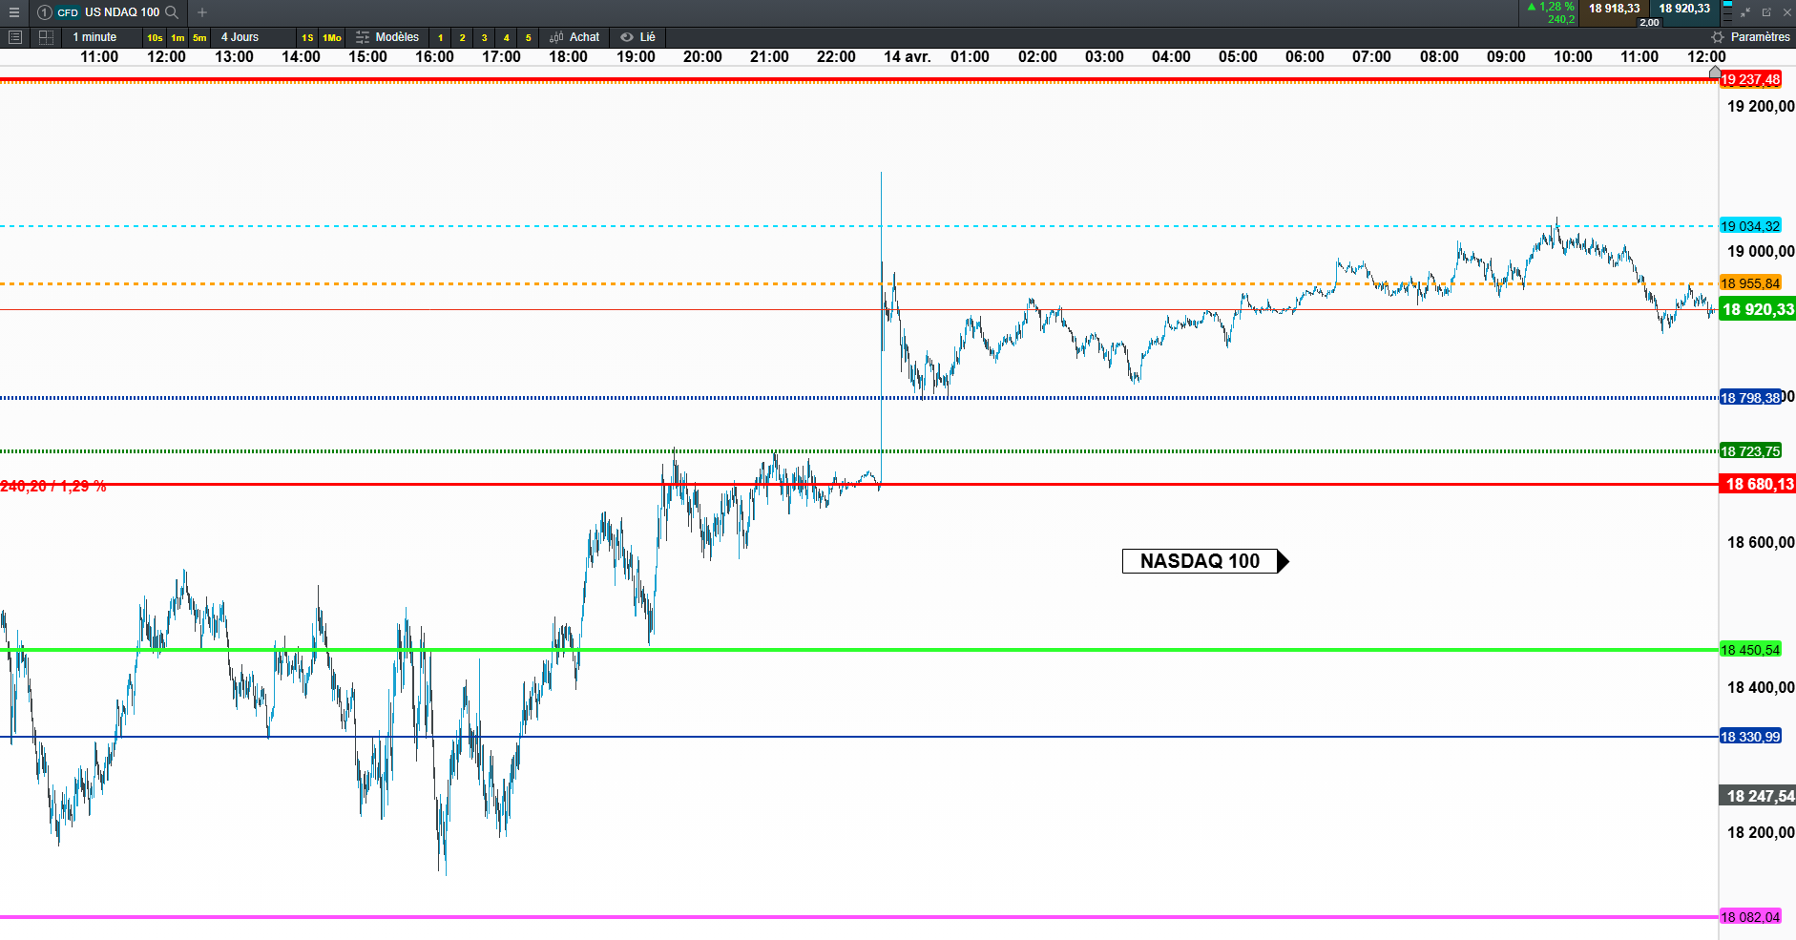Click the Achat buy button
Screen dimensions: 1796x940
coord(585,37)
